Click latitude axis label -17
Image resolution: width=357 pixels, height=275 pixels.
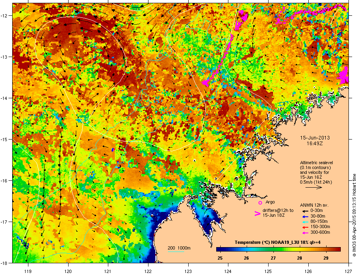tap(4, 222)
